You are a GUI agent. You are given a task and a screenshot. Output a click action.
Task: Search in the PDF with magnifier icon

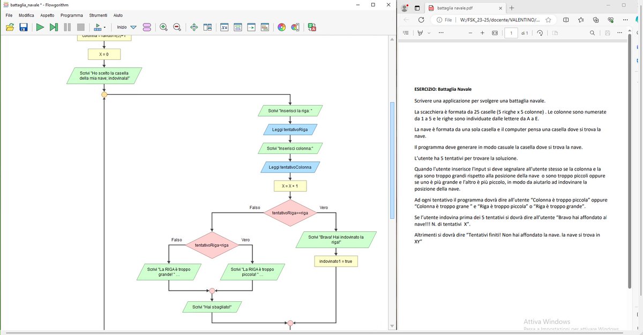[592, 33]
